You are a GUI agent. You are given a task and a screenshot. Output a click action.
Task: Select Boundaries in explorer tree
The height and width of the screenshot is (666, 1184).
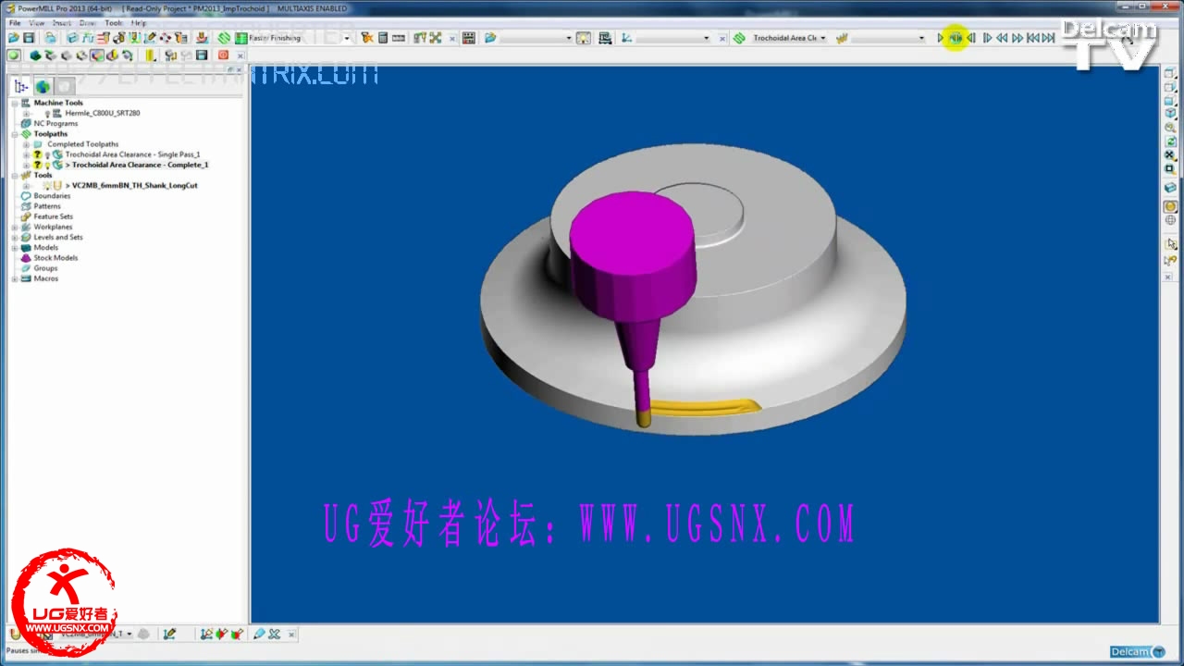click(52, 196)
